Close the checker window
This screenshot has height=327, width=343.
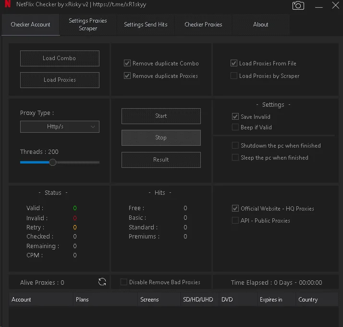tap(335, 5)
